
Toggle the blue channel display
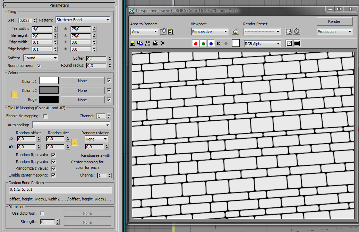click(211, 44)
